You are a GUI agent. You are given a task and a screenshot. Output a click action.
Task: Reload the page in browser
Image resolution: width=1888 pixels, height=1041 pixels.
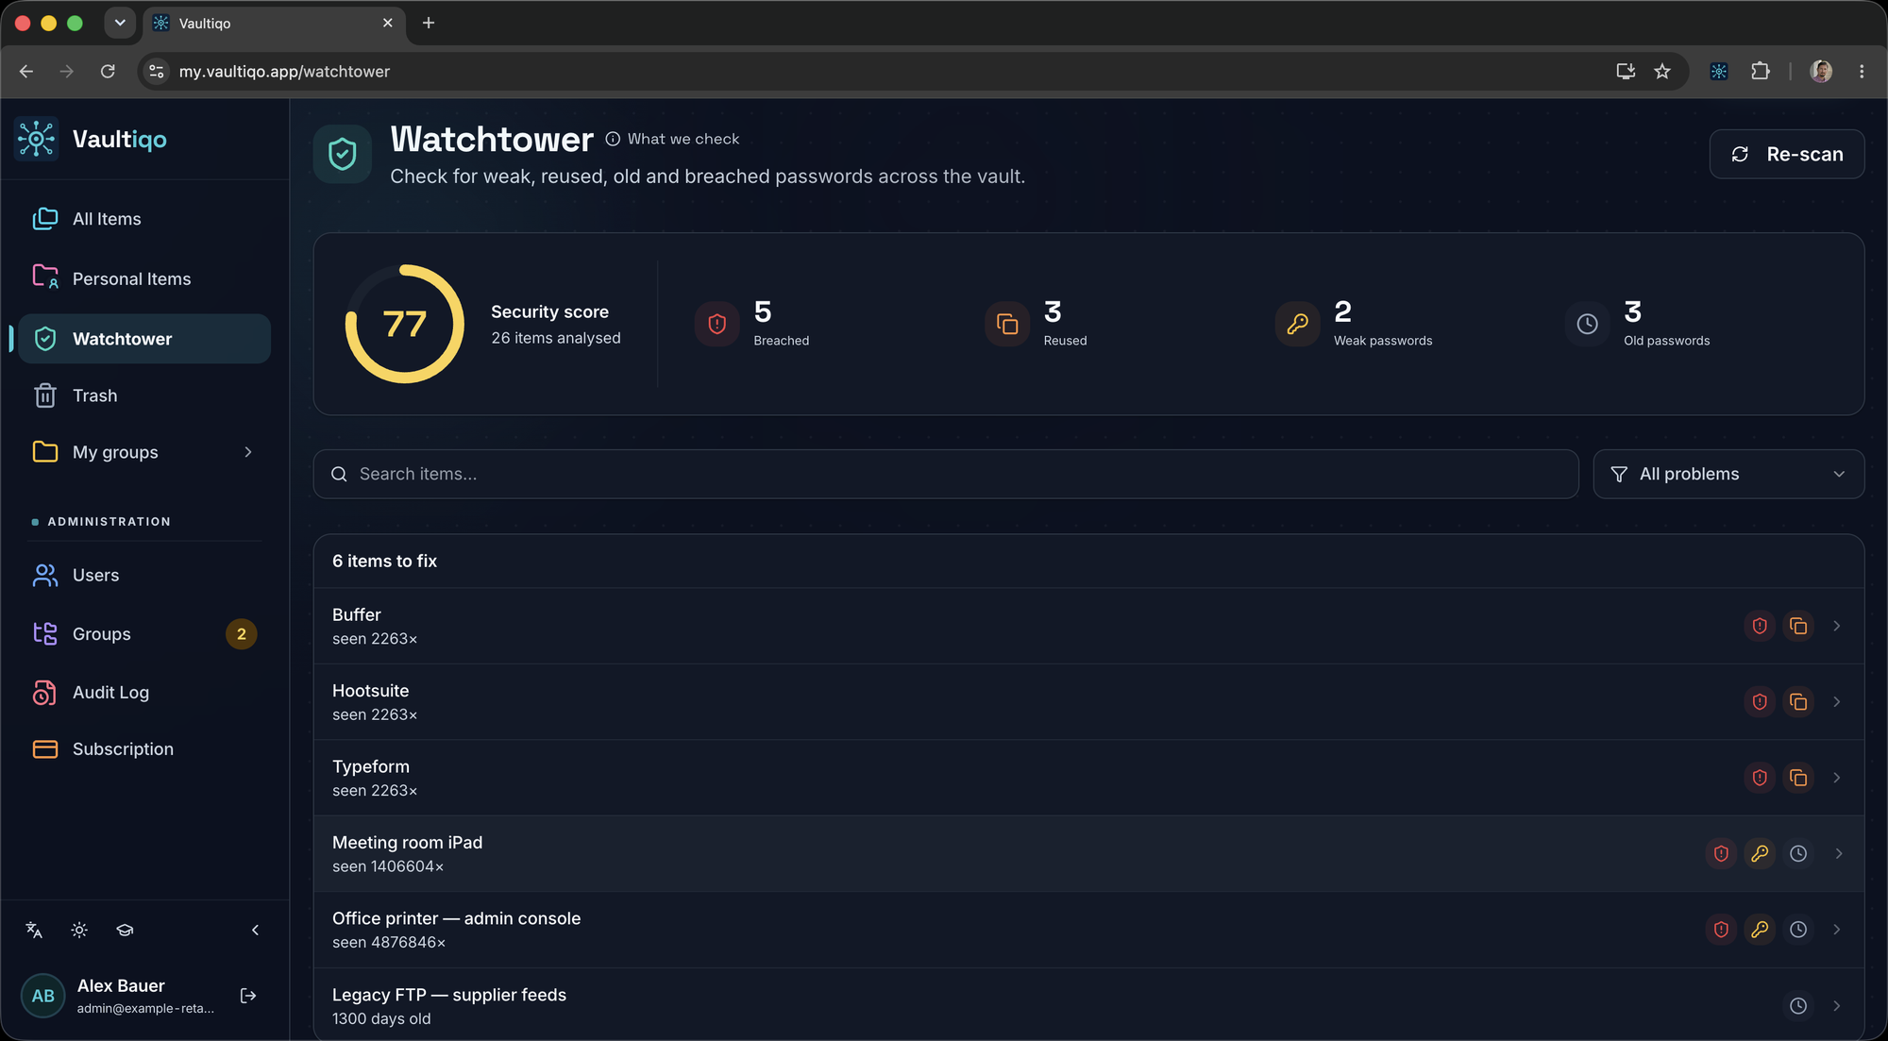(x=108, y=72)
